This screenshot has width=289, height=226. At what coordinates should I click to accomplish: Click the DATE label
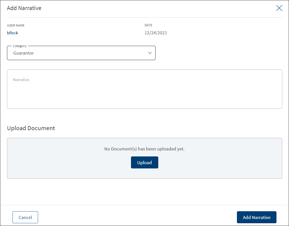tap(148, 25)
